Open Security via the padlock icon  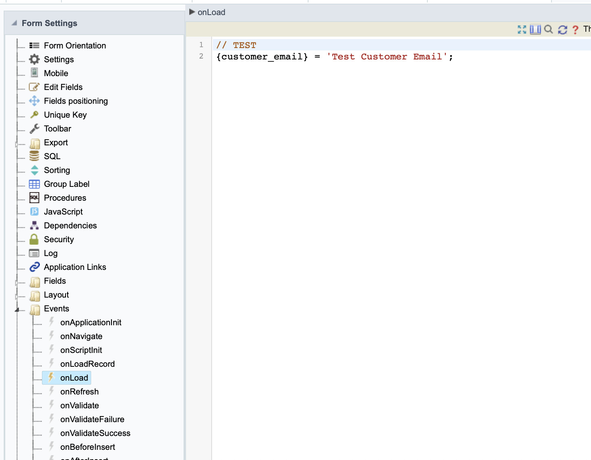[35, 239]
